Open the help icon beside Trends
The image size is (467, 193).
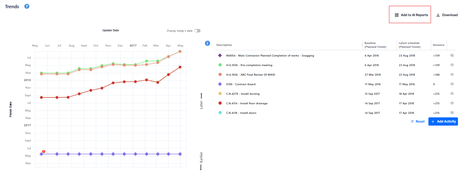pyautogui.click(x=27, y=6)
